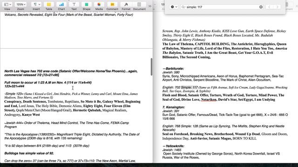Viewport: 298px width, 167px height.
Task: Insert a Chart using the toolbar icon
Action: [61, 4]
